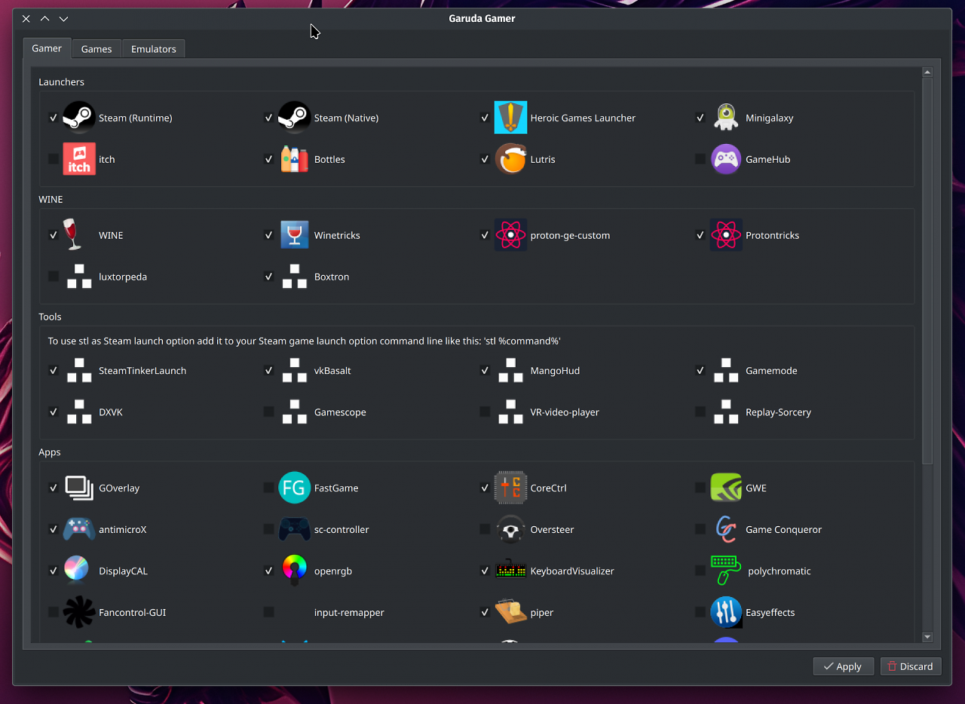The image size is (965, 704).
Task: Check the luxtorpeda checkbox
Action: [54, 277]
